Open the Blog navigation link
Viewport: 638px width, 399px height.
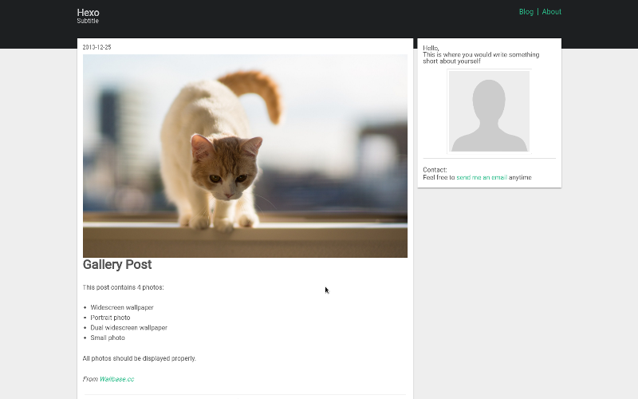pyautogui.click(x=526, y=12)
